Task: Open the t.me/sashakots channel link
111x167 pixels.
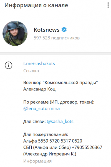Action: pos(39,63)
